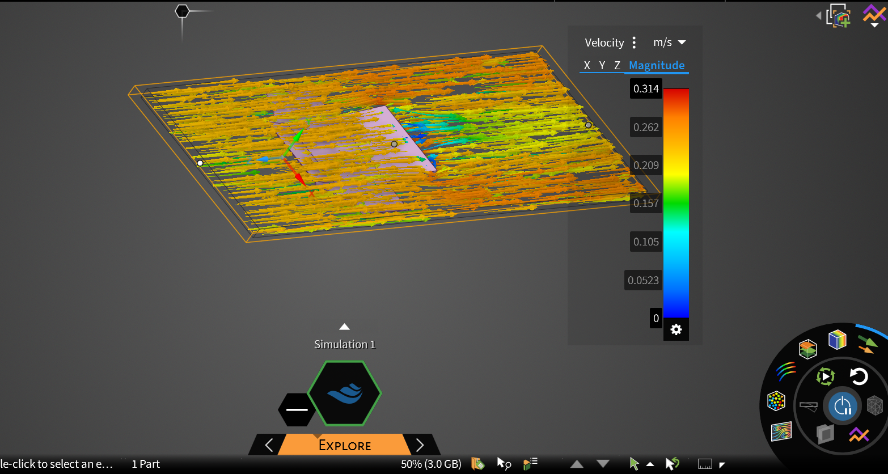Screen dimensions: 888x474
Task: Select the flow field contour plane icon
Action: pyautogui.click(x=781, y=431)
